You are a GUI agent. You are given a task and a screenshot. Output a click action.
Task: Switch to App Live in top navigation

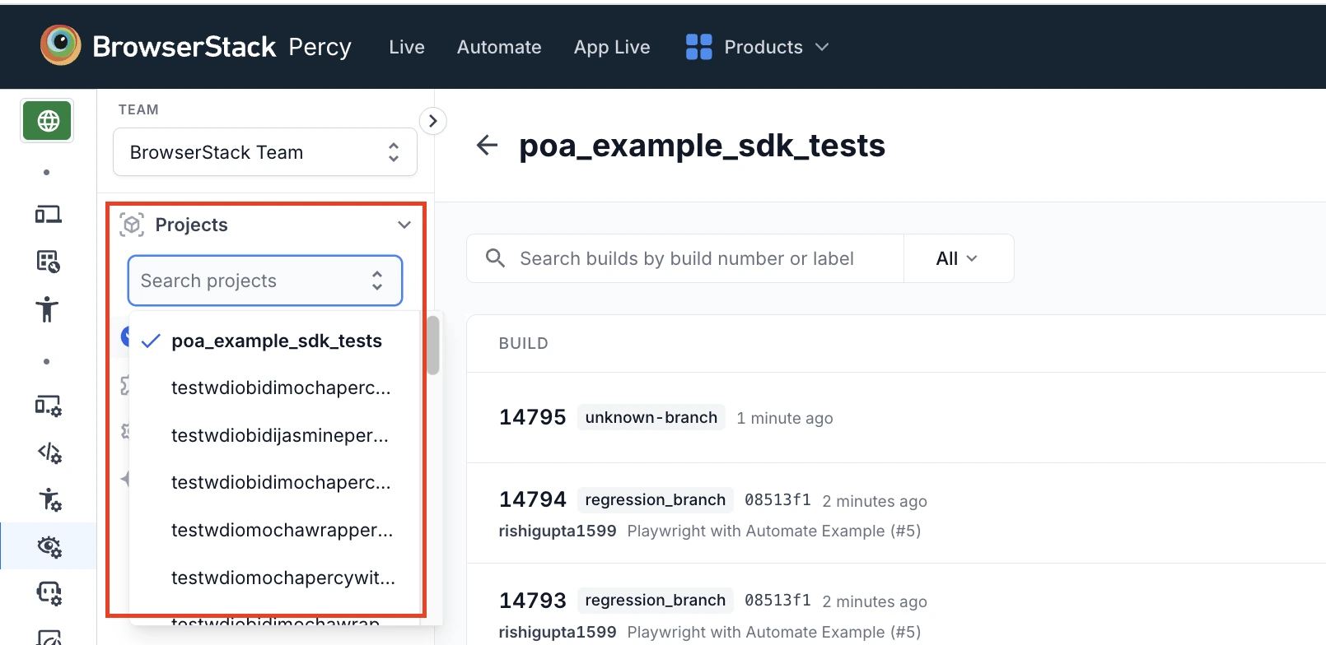612,47
